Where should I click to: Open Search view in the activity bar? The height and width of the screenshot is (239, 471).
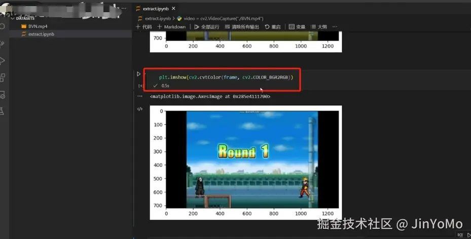[x=2, y=26]
